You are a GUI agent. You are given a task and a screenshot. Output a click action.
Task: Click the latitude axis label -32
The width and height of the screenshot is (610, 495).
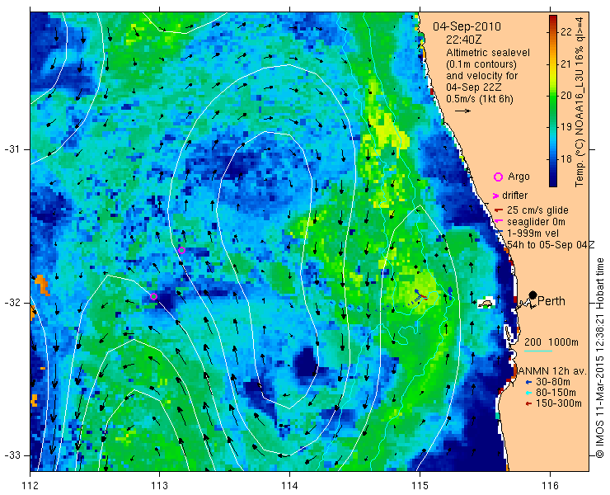coord(12,303)
